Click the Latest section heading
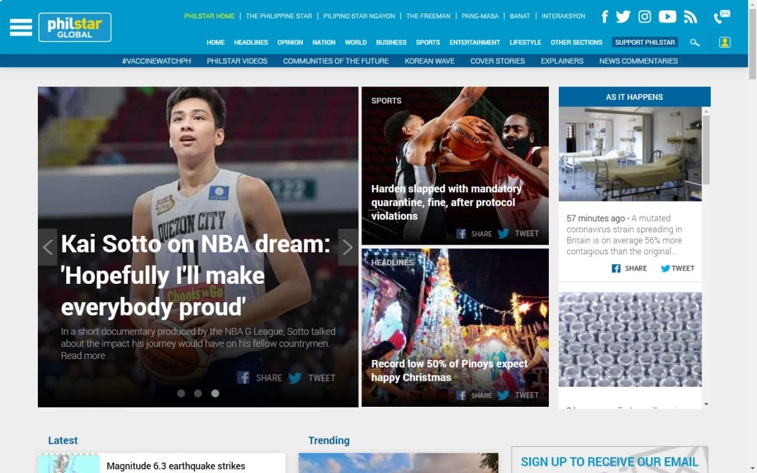This screenshot has height=473, width=757. point(63,440)
